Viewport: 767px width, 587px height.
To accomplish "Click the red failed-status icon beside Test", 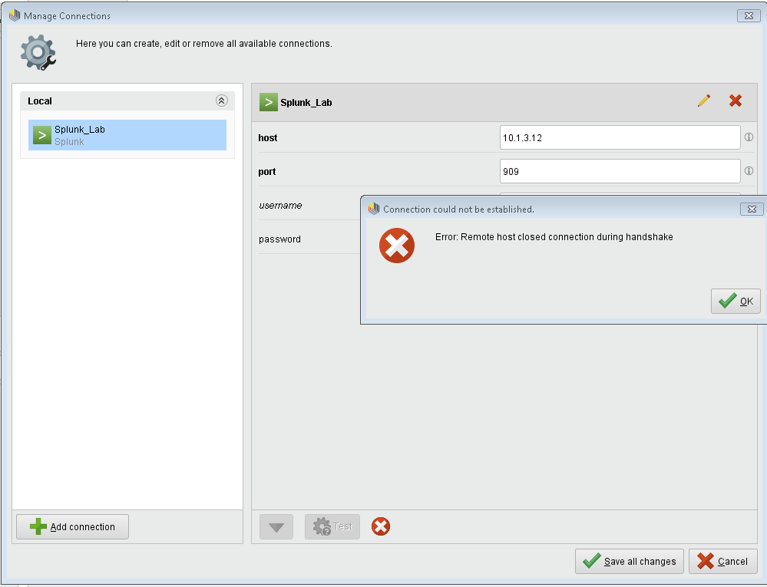I will [380, 526].
